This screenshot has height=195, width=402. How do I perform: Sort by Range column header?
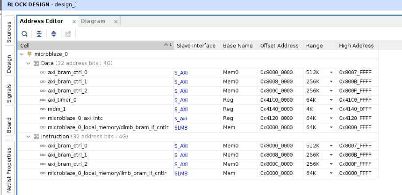click(320, 46)
